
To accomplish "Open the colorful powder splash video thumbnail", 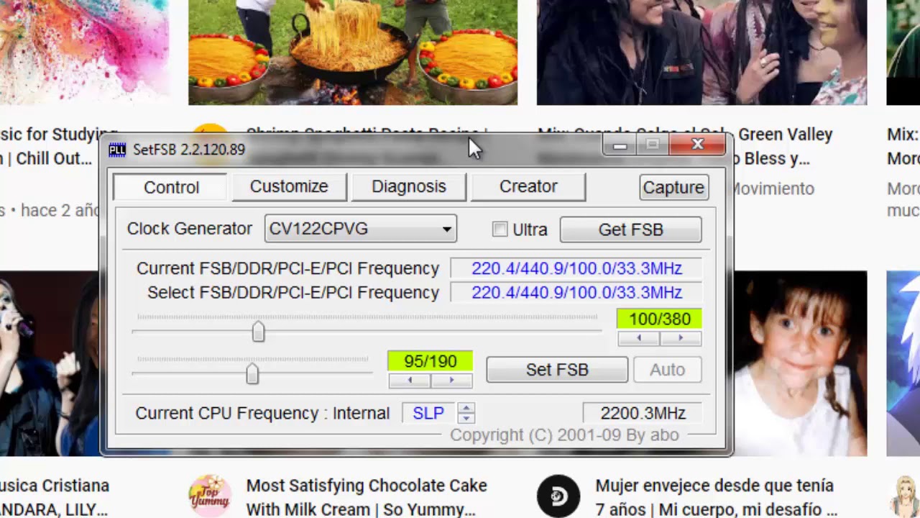I will pos(84,53).
